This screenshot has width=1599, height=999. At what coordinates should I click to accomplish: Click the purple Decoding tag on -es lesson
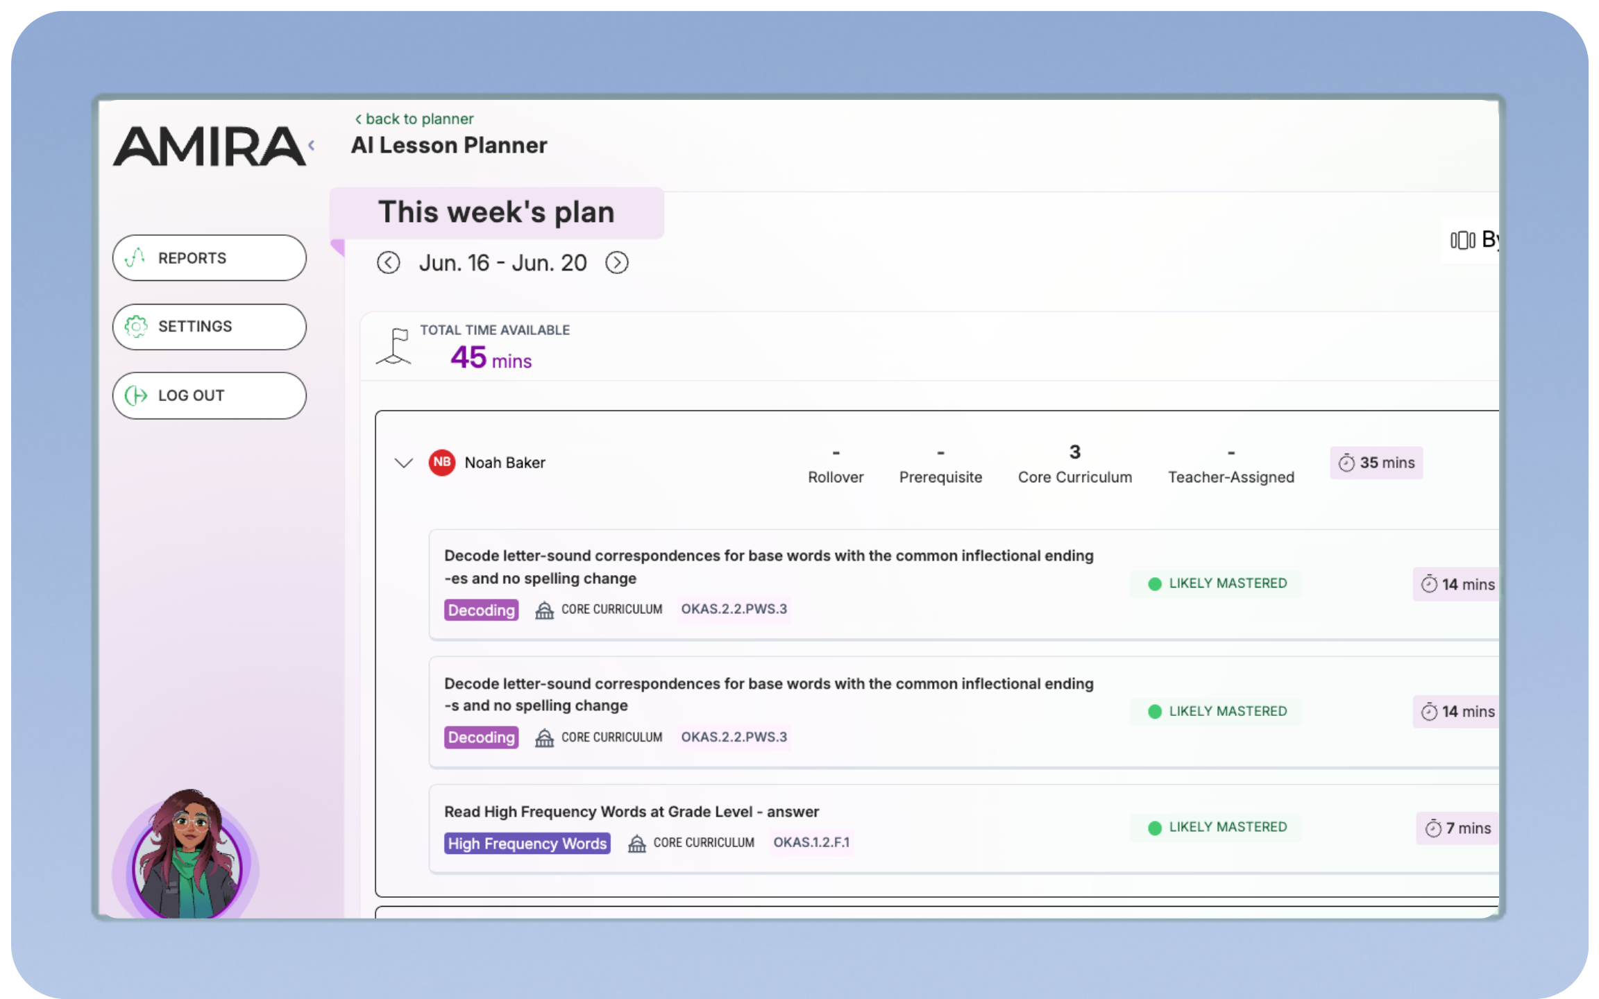(481, 610)
